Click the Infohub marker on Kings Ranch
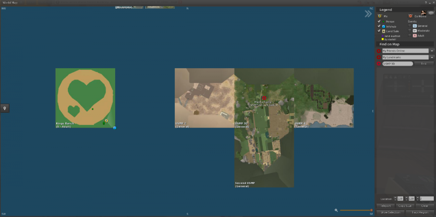The image size is (436, 217). click(x=115, y=128)
